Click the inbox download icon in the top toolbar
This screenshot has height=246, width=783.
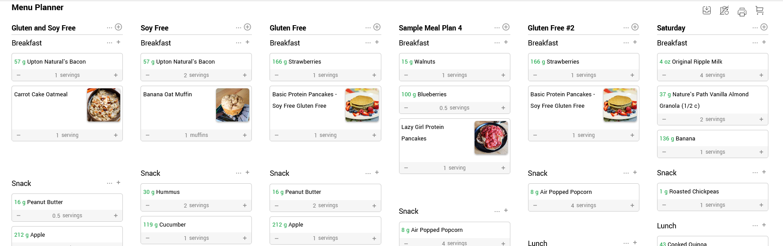[707, 11]
